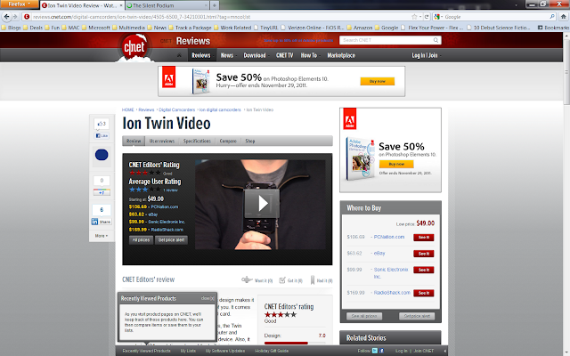The image size is (570, 356).
Task: Click the Got it checkmark icon
Action: click(282, 280)
